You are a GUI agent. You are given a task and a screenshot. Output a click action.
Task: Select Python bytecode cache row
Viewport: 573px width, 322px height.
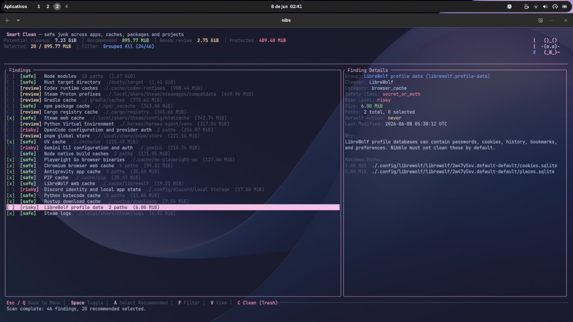(173, 196)
